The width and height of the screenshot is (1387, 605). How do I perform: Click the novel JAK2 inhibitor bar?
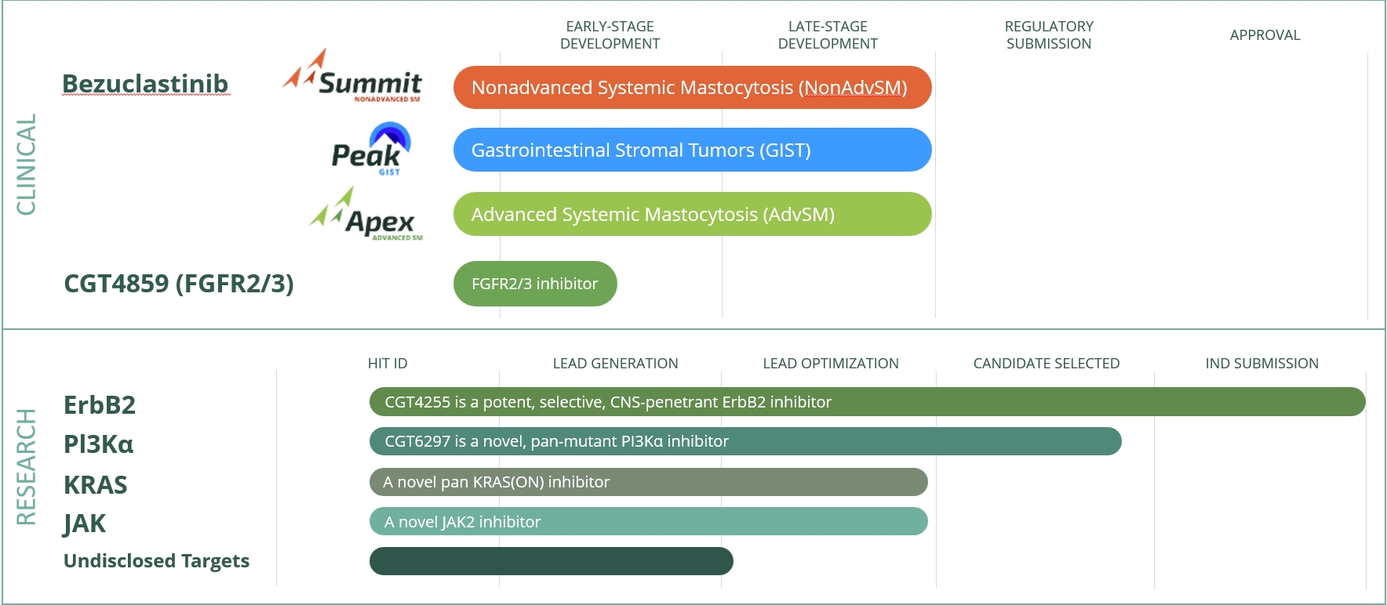(x=648, y=521)
